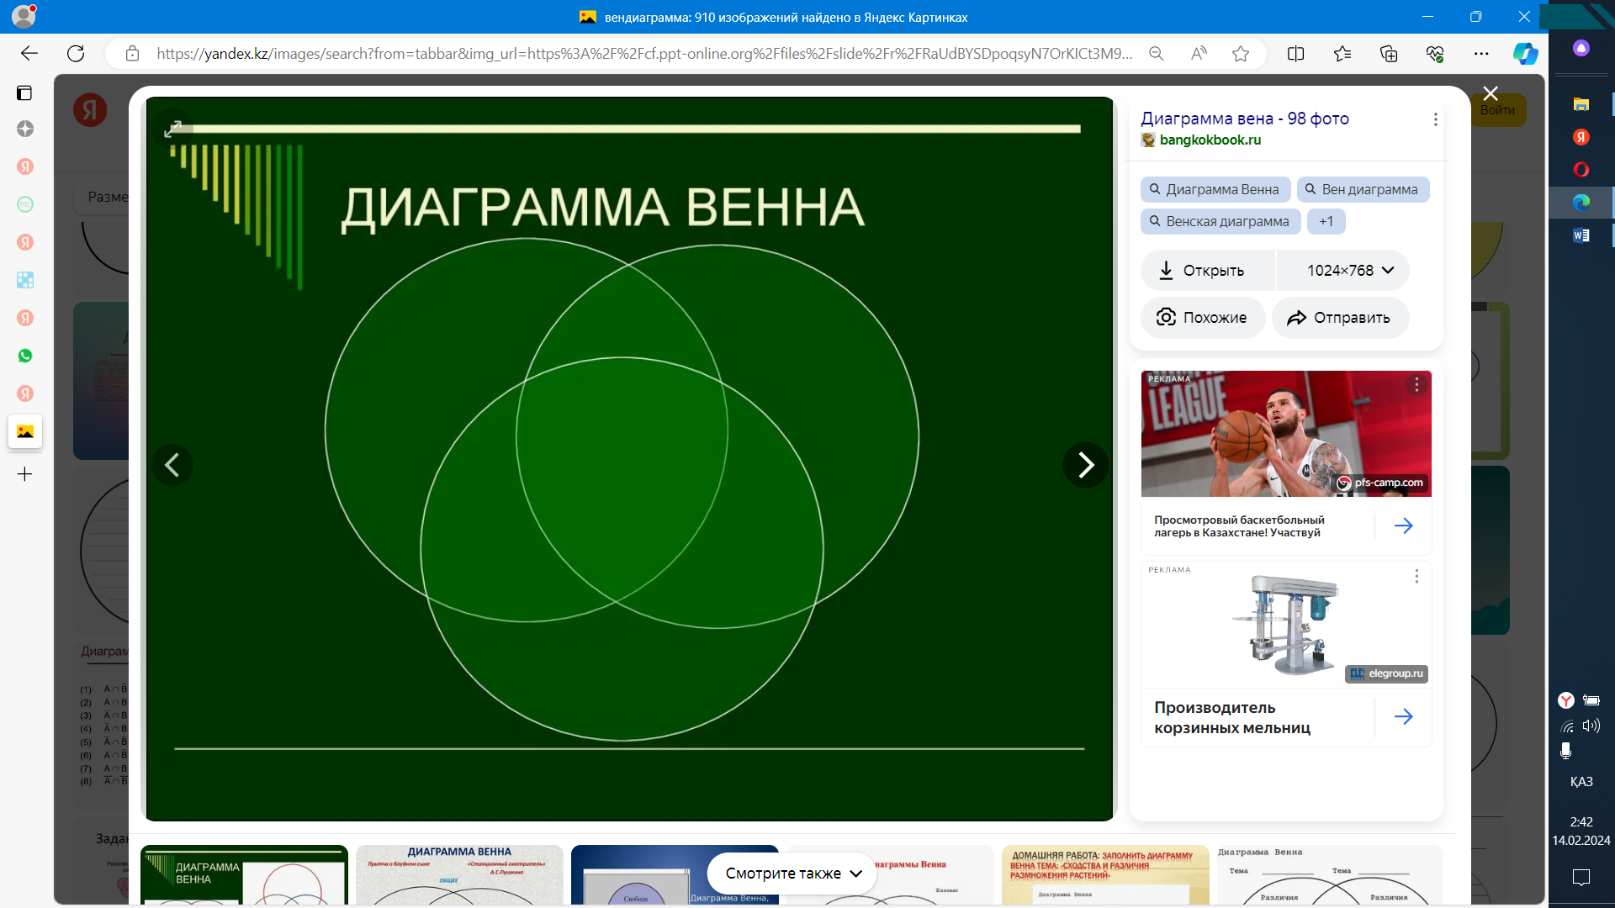This screenshot has width=1615, height=908.
Task: Go to the previous image arrow
Action: [172, 465]
